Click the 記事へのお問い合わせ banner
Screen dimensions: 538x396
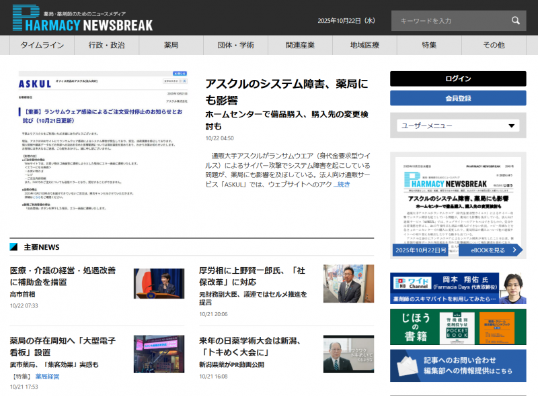458,366
